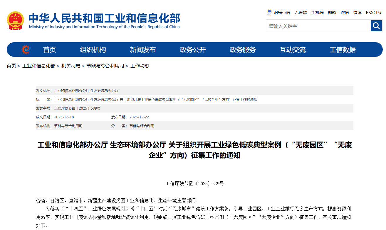The image size is (386, 230).
Task: Click the 发布机构 value 节能与综合利用司
Action: 68,126
